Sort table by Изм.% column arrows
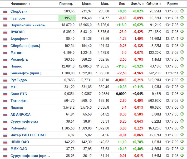This screenshot has height=159, width=187. tap(143, 4)
